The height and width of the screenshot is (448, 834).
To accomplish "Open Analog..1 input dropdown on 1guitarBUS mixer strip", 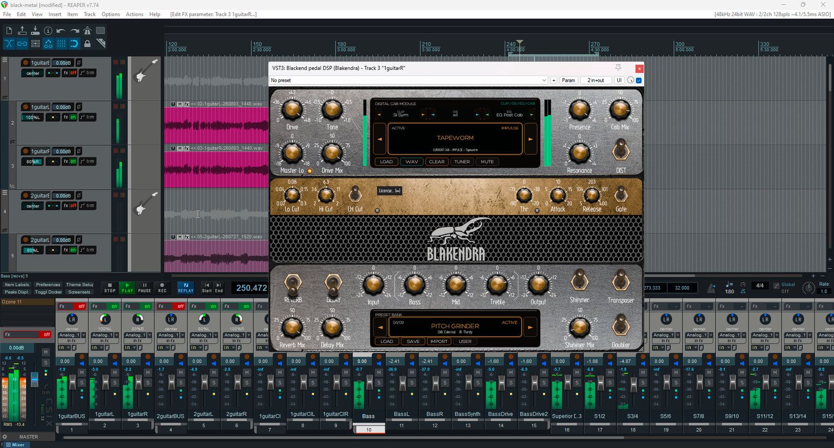I will coord(72,335).
